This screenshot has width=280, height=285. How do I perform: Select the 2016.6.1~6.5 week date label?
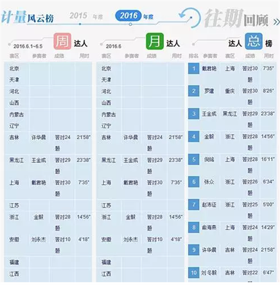pyautogui.click(x=28, y=46)
